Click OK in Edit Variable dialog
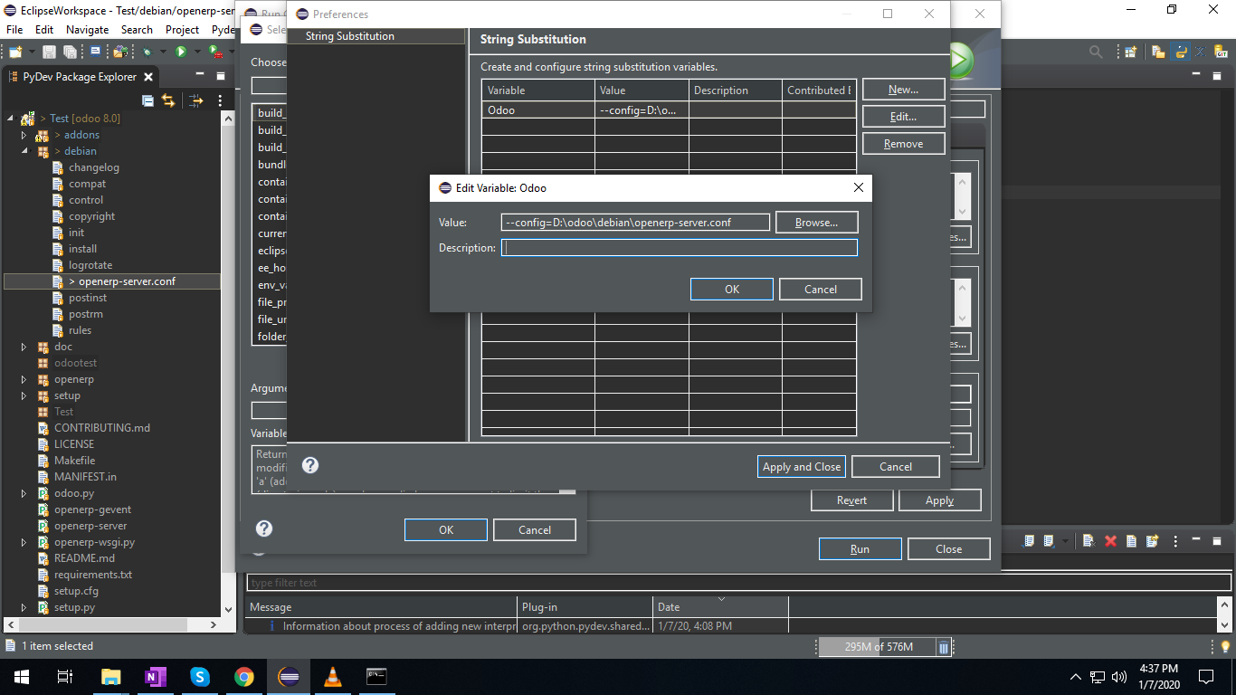 click(732, 289)
